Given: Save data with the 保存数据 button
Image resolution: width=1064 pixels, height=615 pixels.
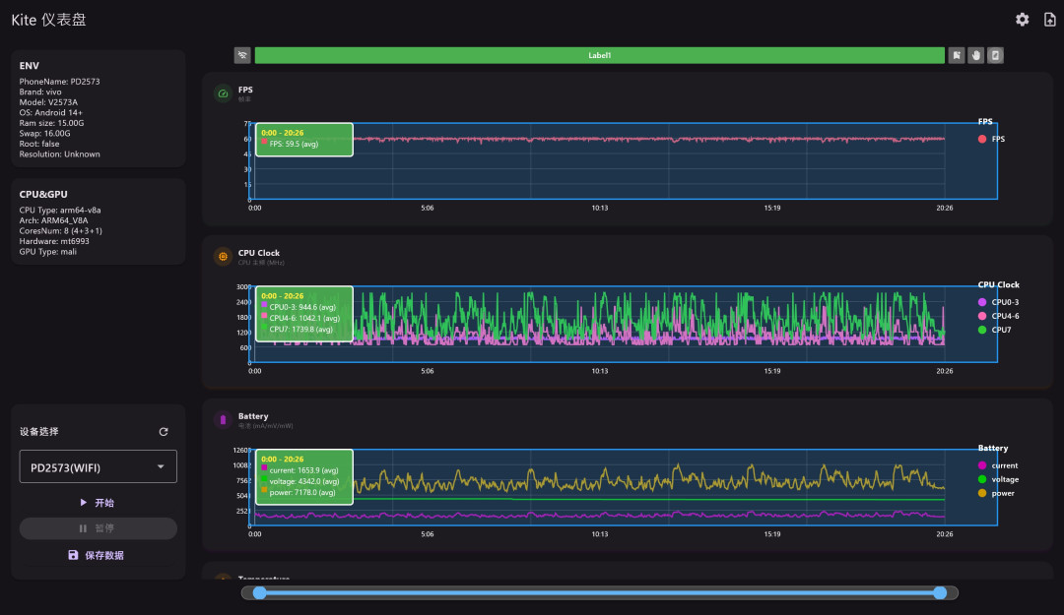Looking at the screenshot, I should click(99, 555).
